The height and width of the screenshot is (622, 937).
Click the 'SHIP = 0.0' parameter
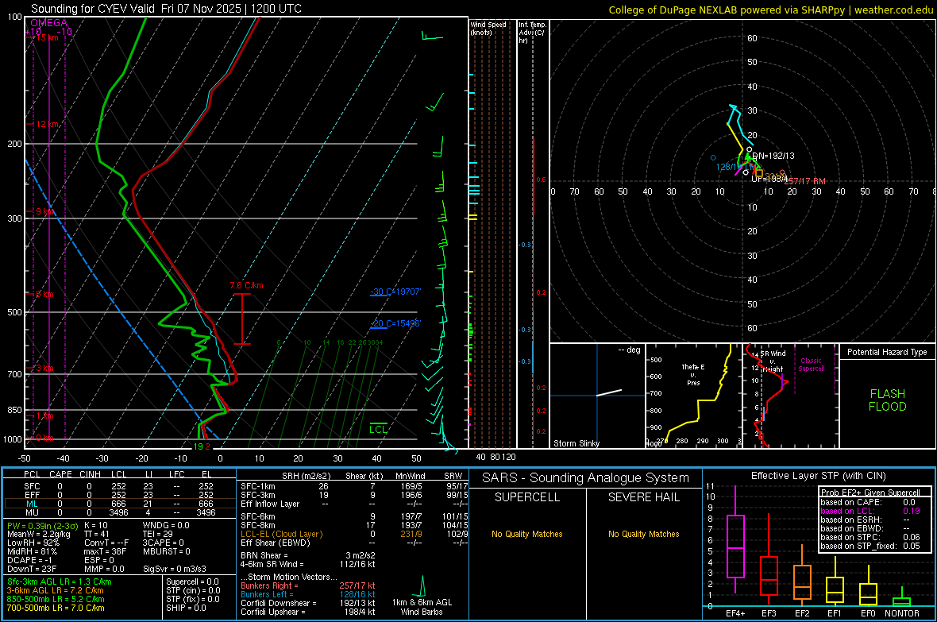click(186, 608)
